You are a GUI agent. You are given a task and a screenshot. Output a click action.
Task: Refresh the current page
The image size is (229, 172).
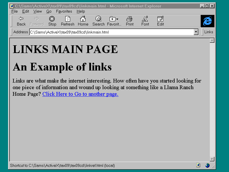tap(68, 19)
